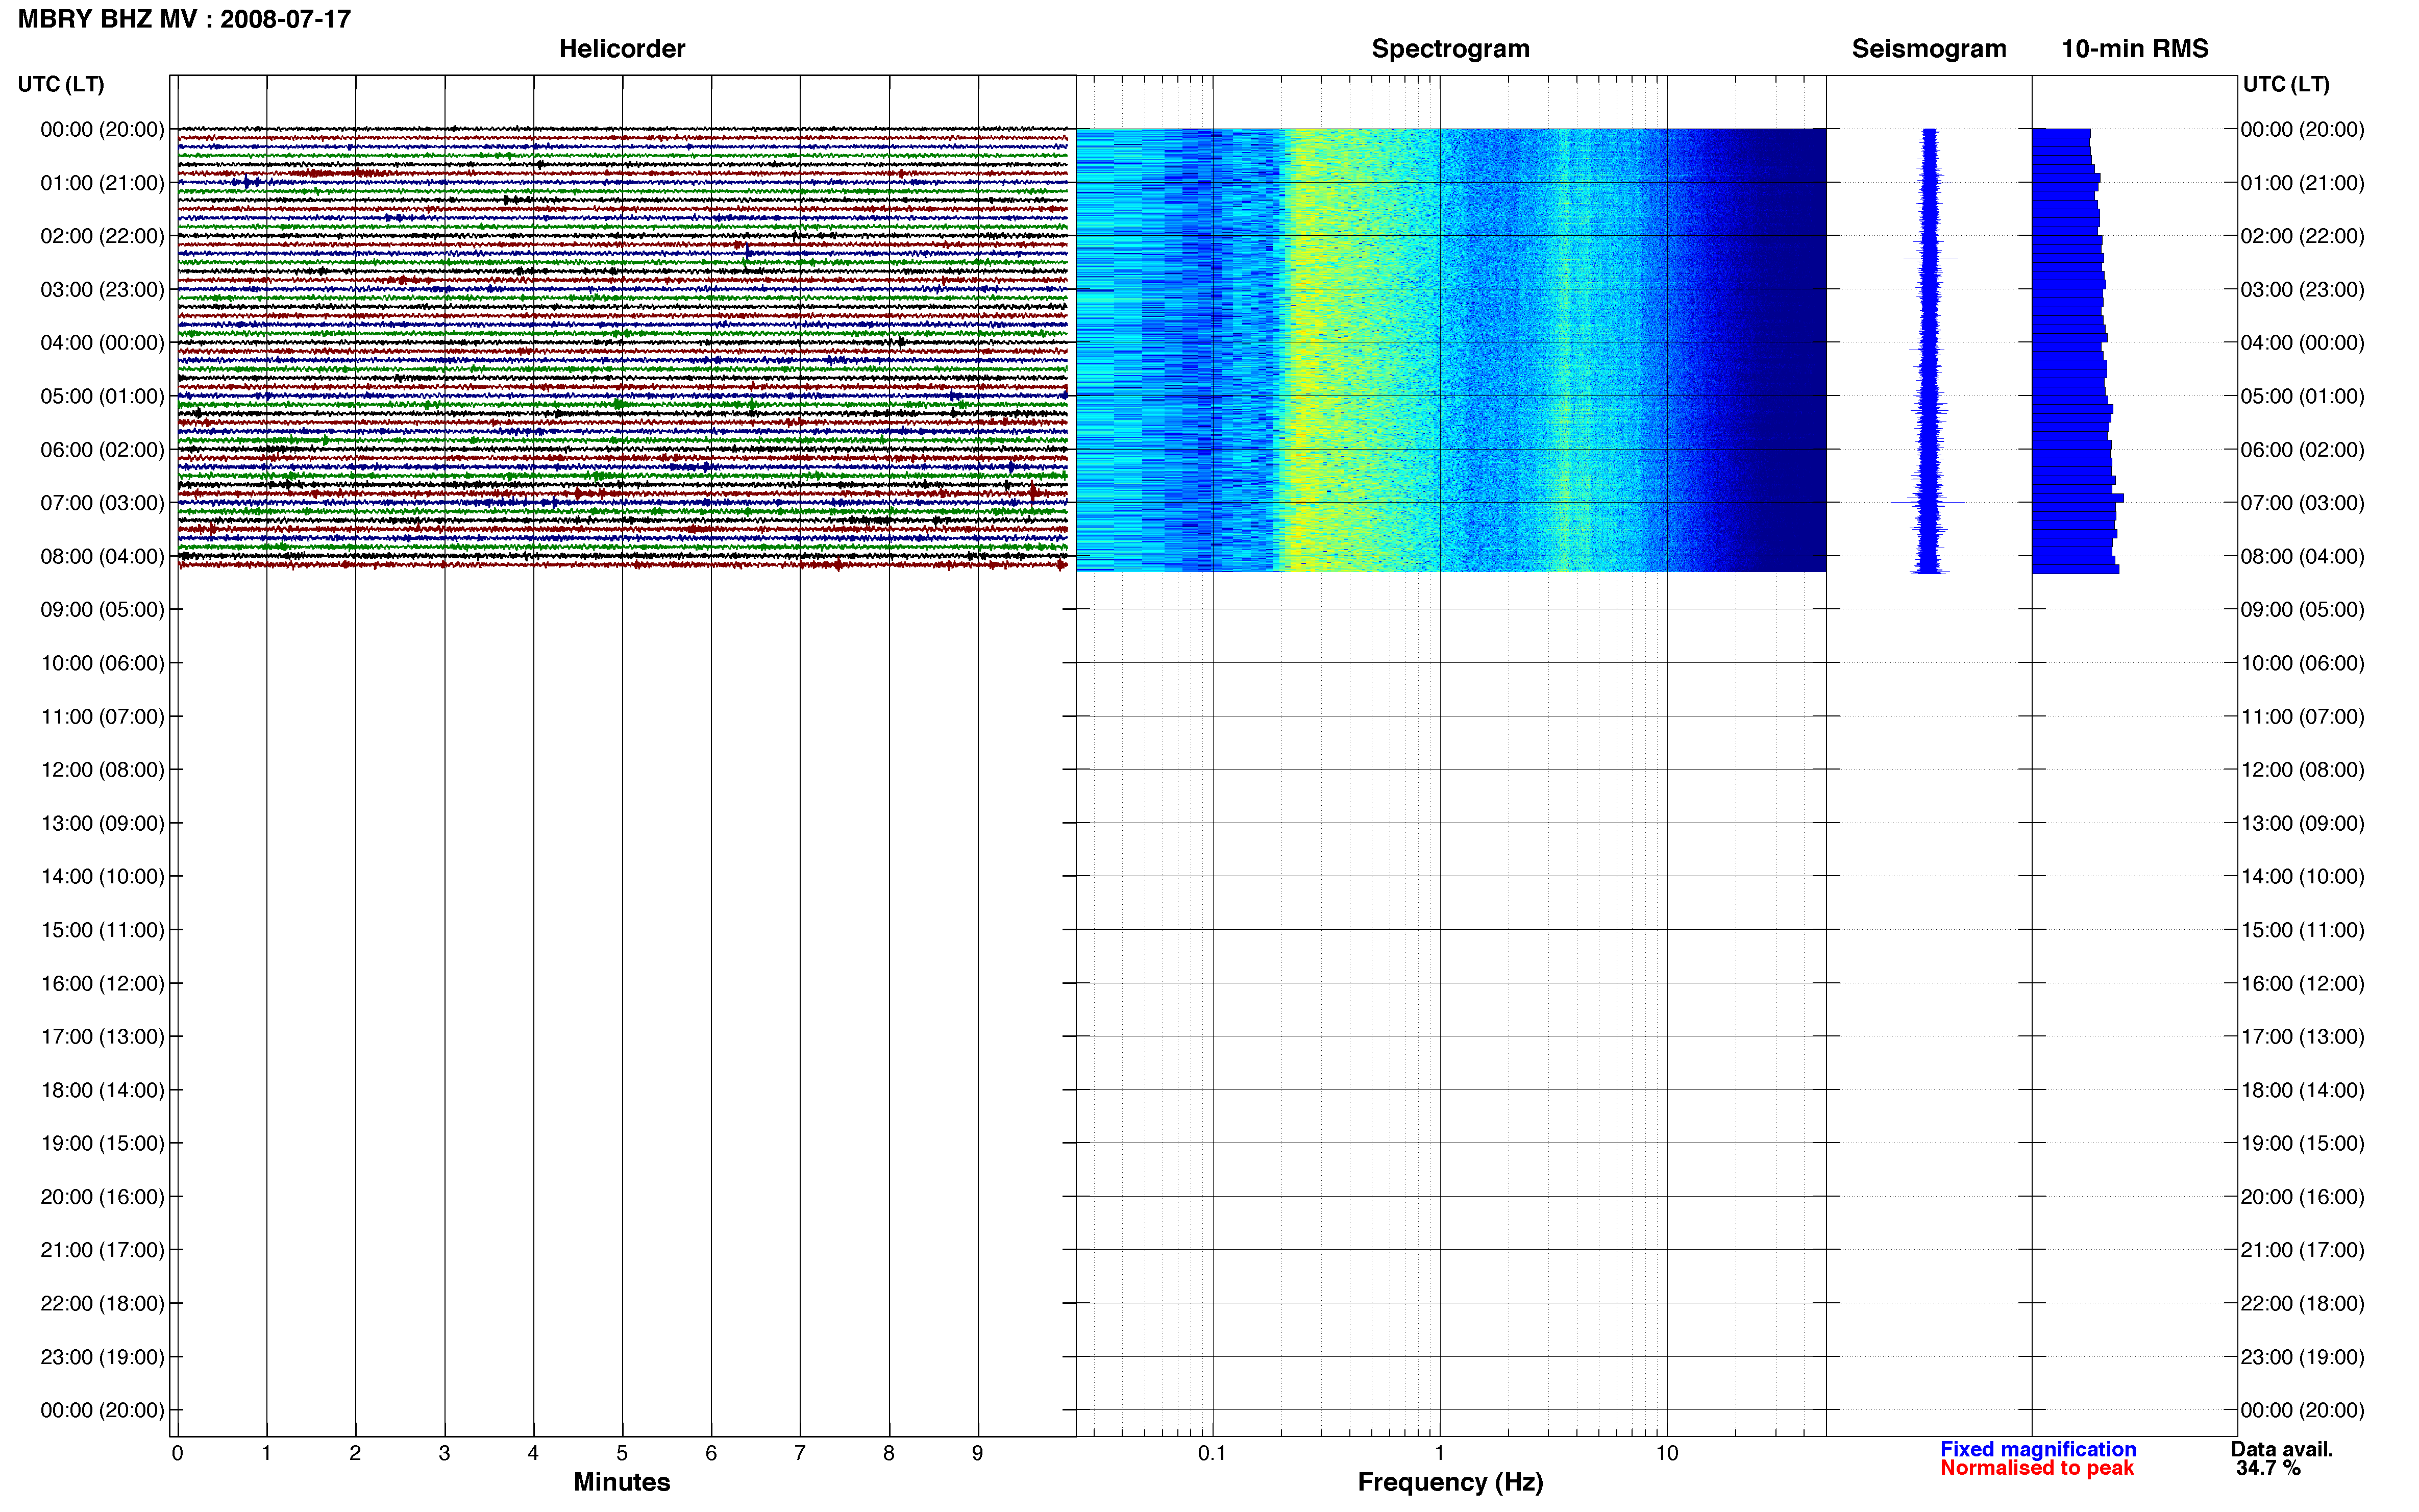Click the seismogram spike at 07:00

(x=1928, y=502)
